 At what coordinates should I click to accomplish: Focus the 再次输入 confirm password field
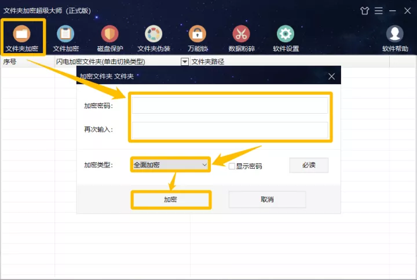pos(230,130)
